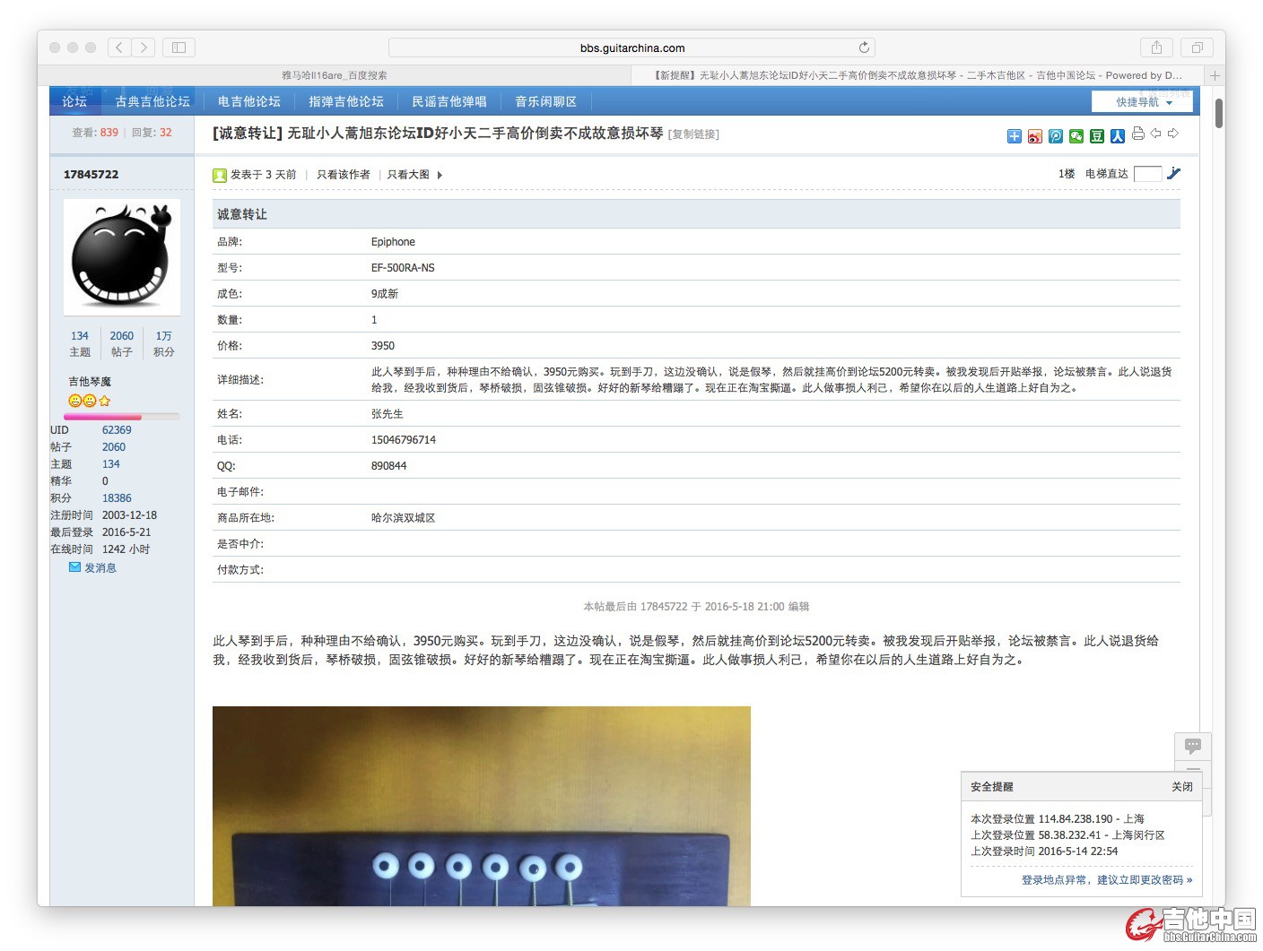
Task: Click the 只看大图 play arrow
Action: (440, 175)
